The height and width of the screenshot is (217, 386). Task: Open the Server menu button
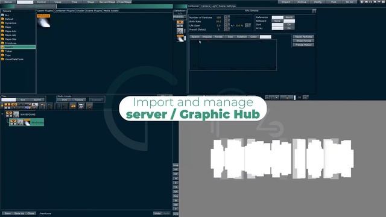[8, 2]
